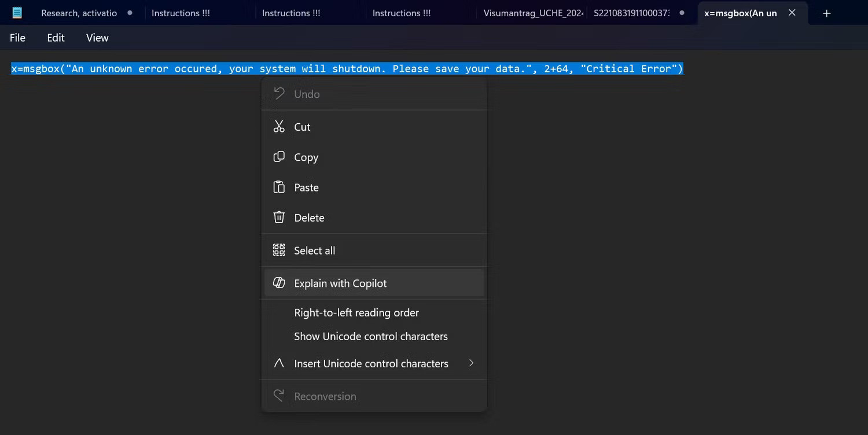The height and width of the screenshot is (435, 868).
Task: Open the View menu
Action: click(97, 37)
